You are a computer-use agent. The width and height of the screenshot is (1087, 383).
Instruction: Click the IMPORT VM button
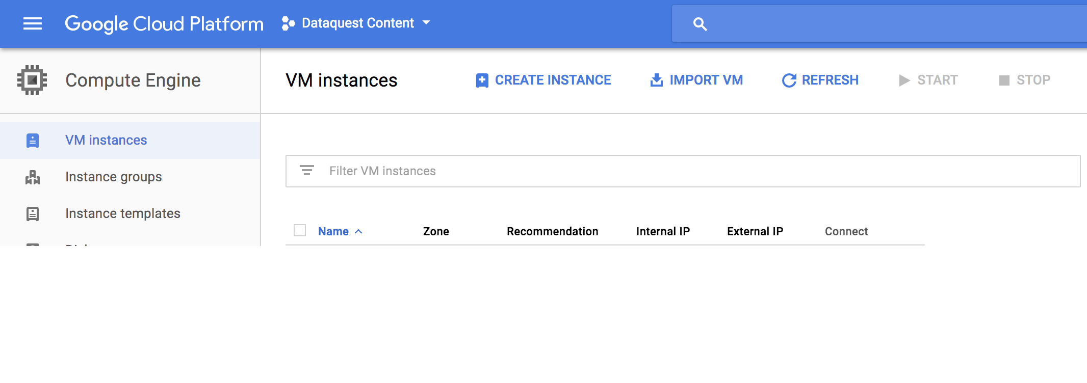coord(696,80)
